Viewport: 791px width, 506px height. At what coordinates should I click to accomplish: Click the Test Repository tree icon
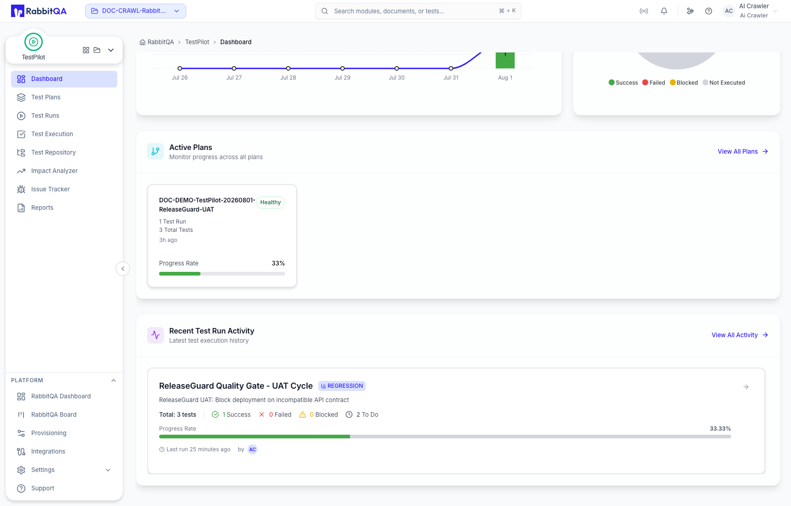pyautogui.click(x=21, y=152)
